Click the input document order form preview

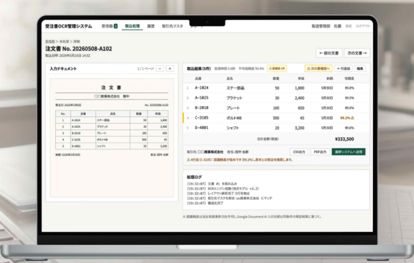click(112, 137)
